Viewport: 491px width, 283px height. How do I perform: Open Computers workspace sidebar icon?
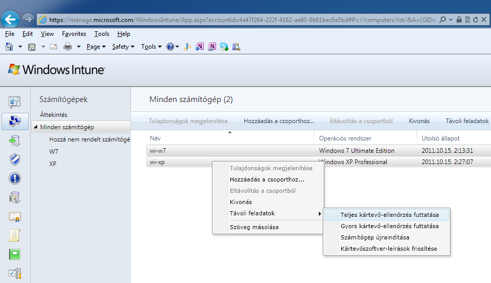(x=15, y=121)
